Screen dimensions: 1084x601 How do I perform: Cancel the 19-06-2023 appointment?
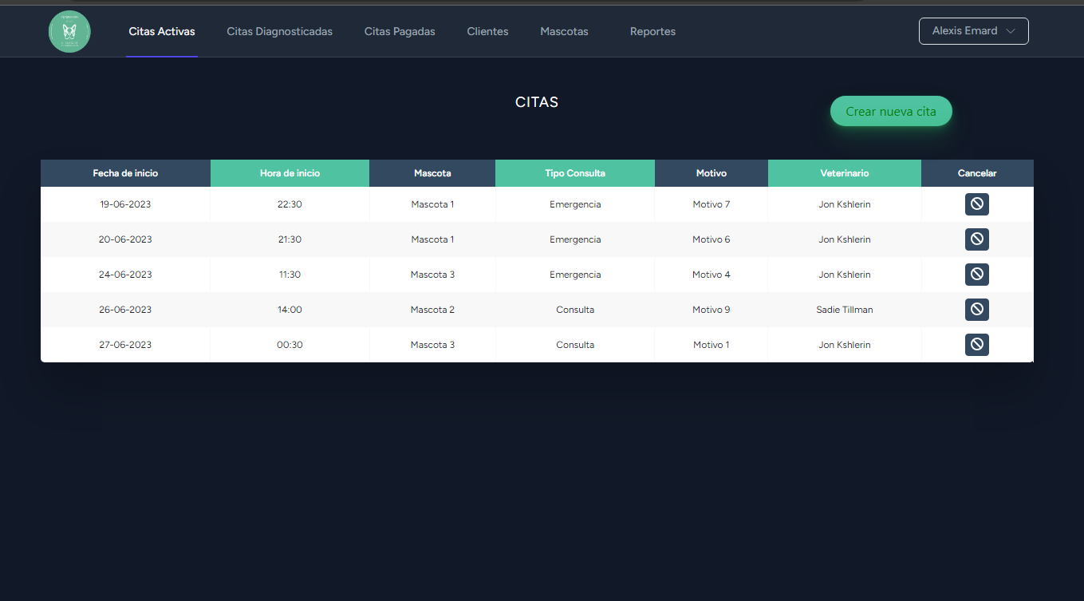coord(976,204)
